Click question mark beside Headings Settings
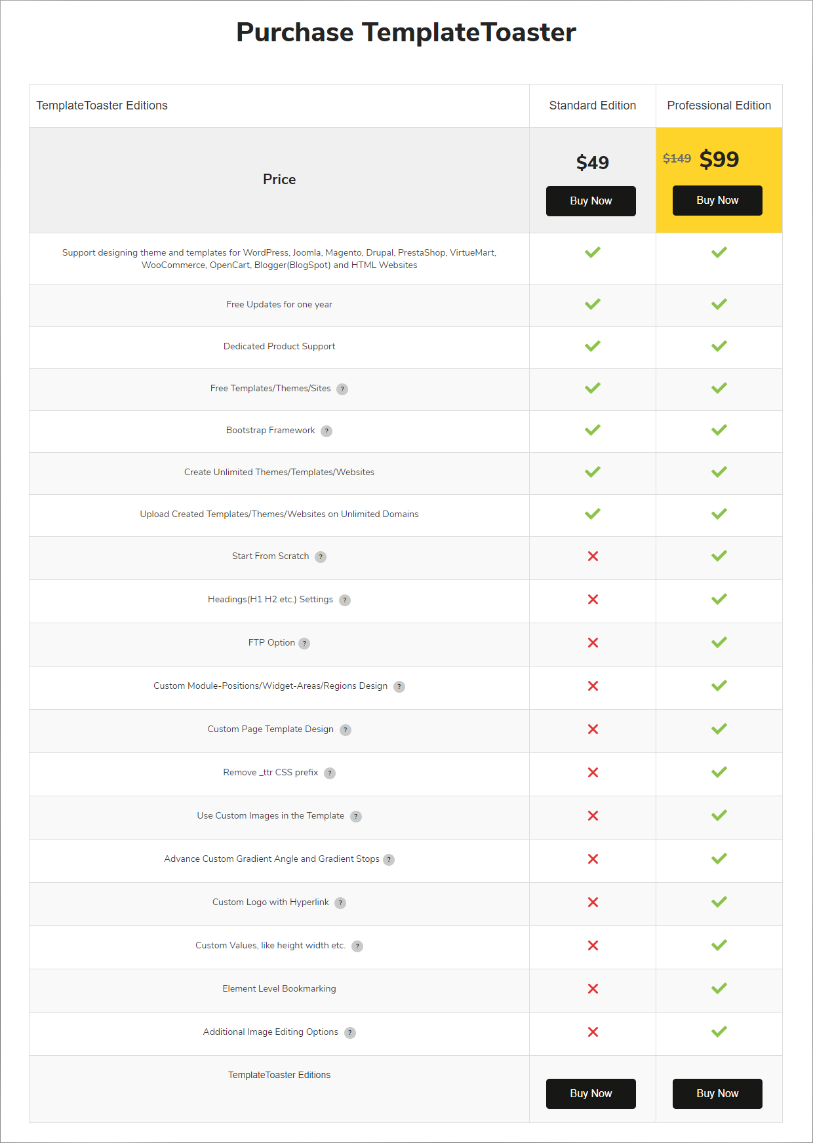This screenshot has height=1143, width=813. click(345, 600)
